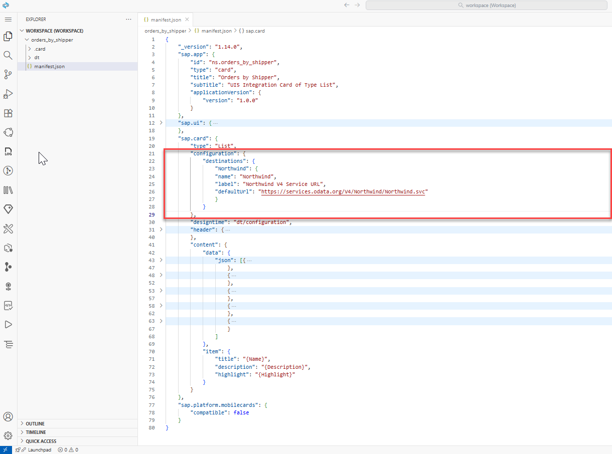Viewport: 612px width, 454px height.
Task: Unfold the collapsed object at line 58
Action: 161,306
